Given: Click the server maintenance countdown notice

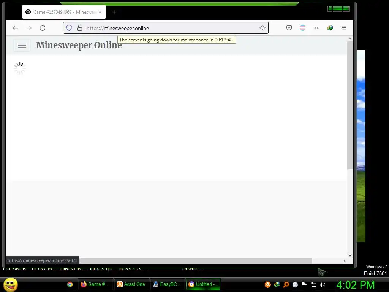Looking at the screenshot, I should (x=176, y=40).
